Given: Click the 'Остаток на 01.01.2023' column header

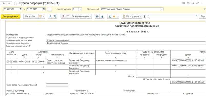Looking at the screenshot, I should (153, 52).
